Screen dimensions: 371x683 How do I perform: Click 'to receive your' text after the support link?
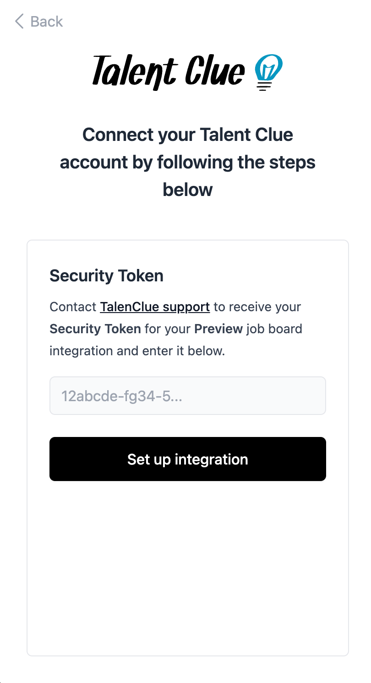[257, 307]
